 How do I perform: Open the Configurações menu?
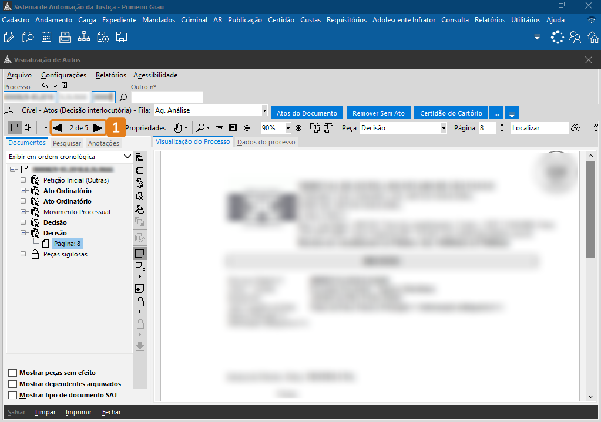click(63, 75)
